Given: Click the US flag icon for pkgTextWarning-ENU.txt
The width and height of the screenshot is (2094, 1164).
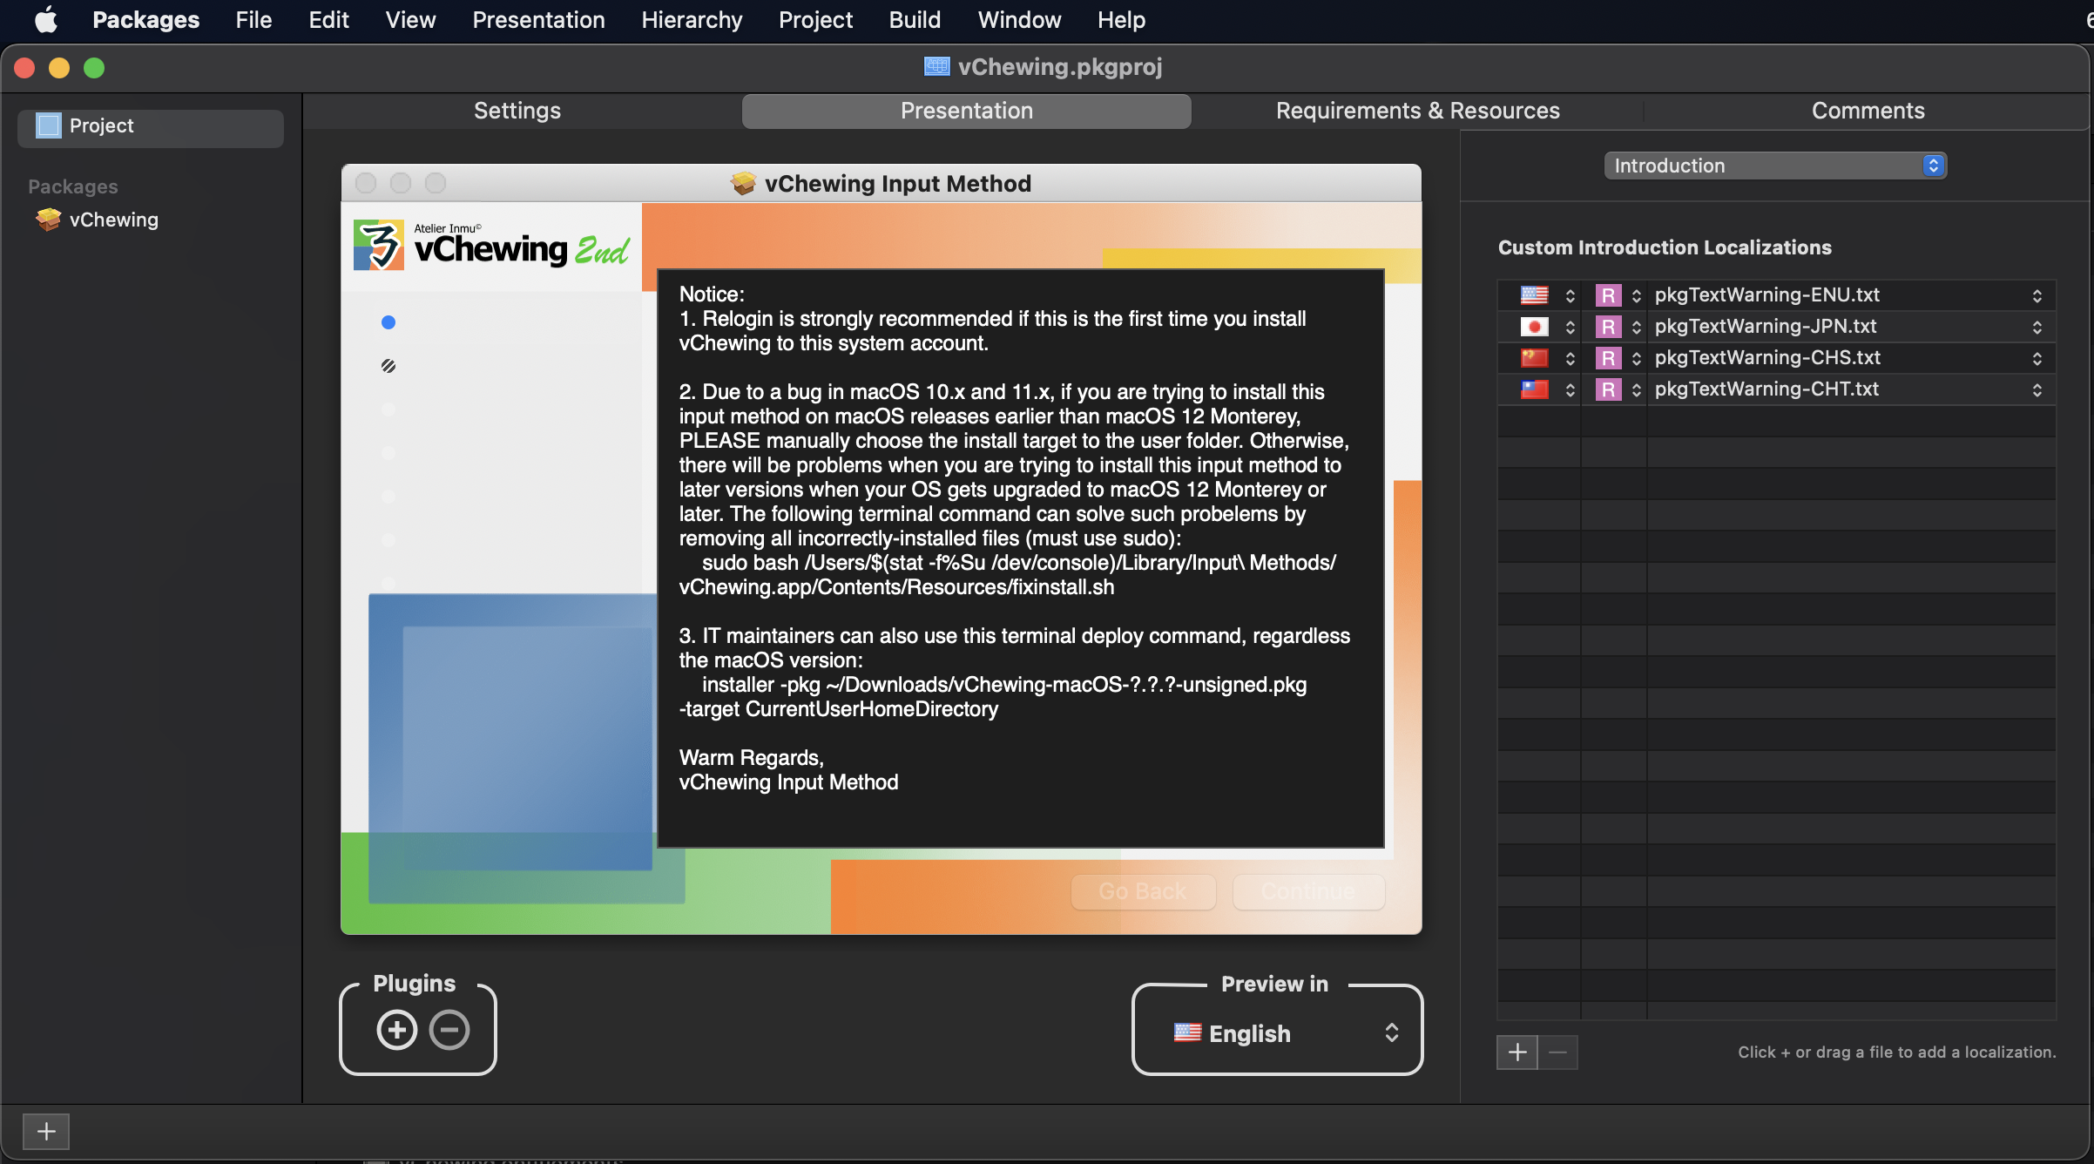Looking at the screenshot, I should click(1535, 294).
